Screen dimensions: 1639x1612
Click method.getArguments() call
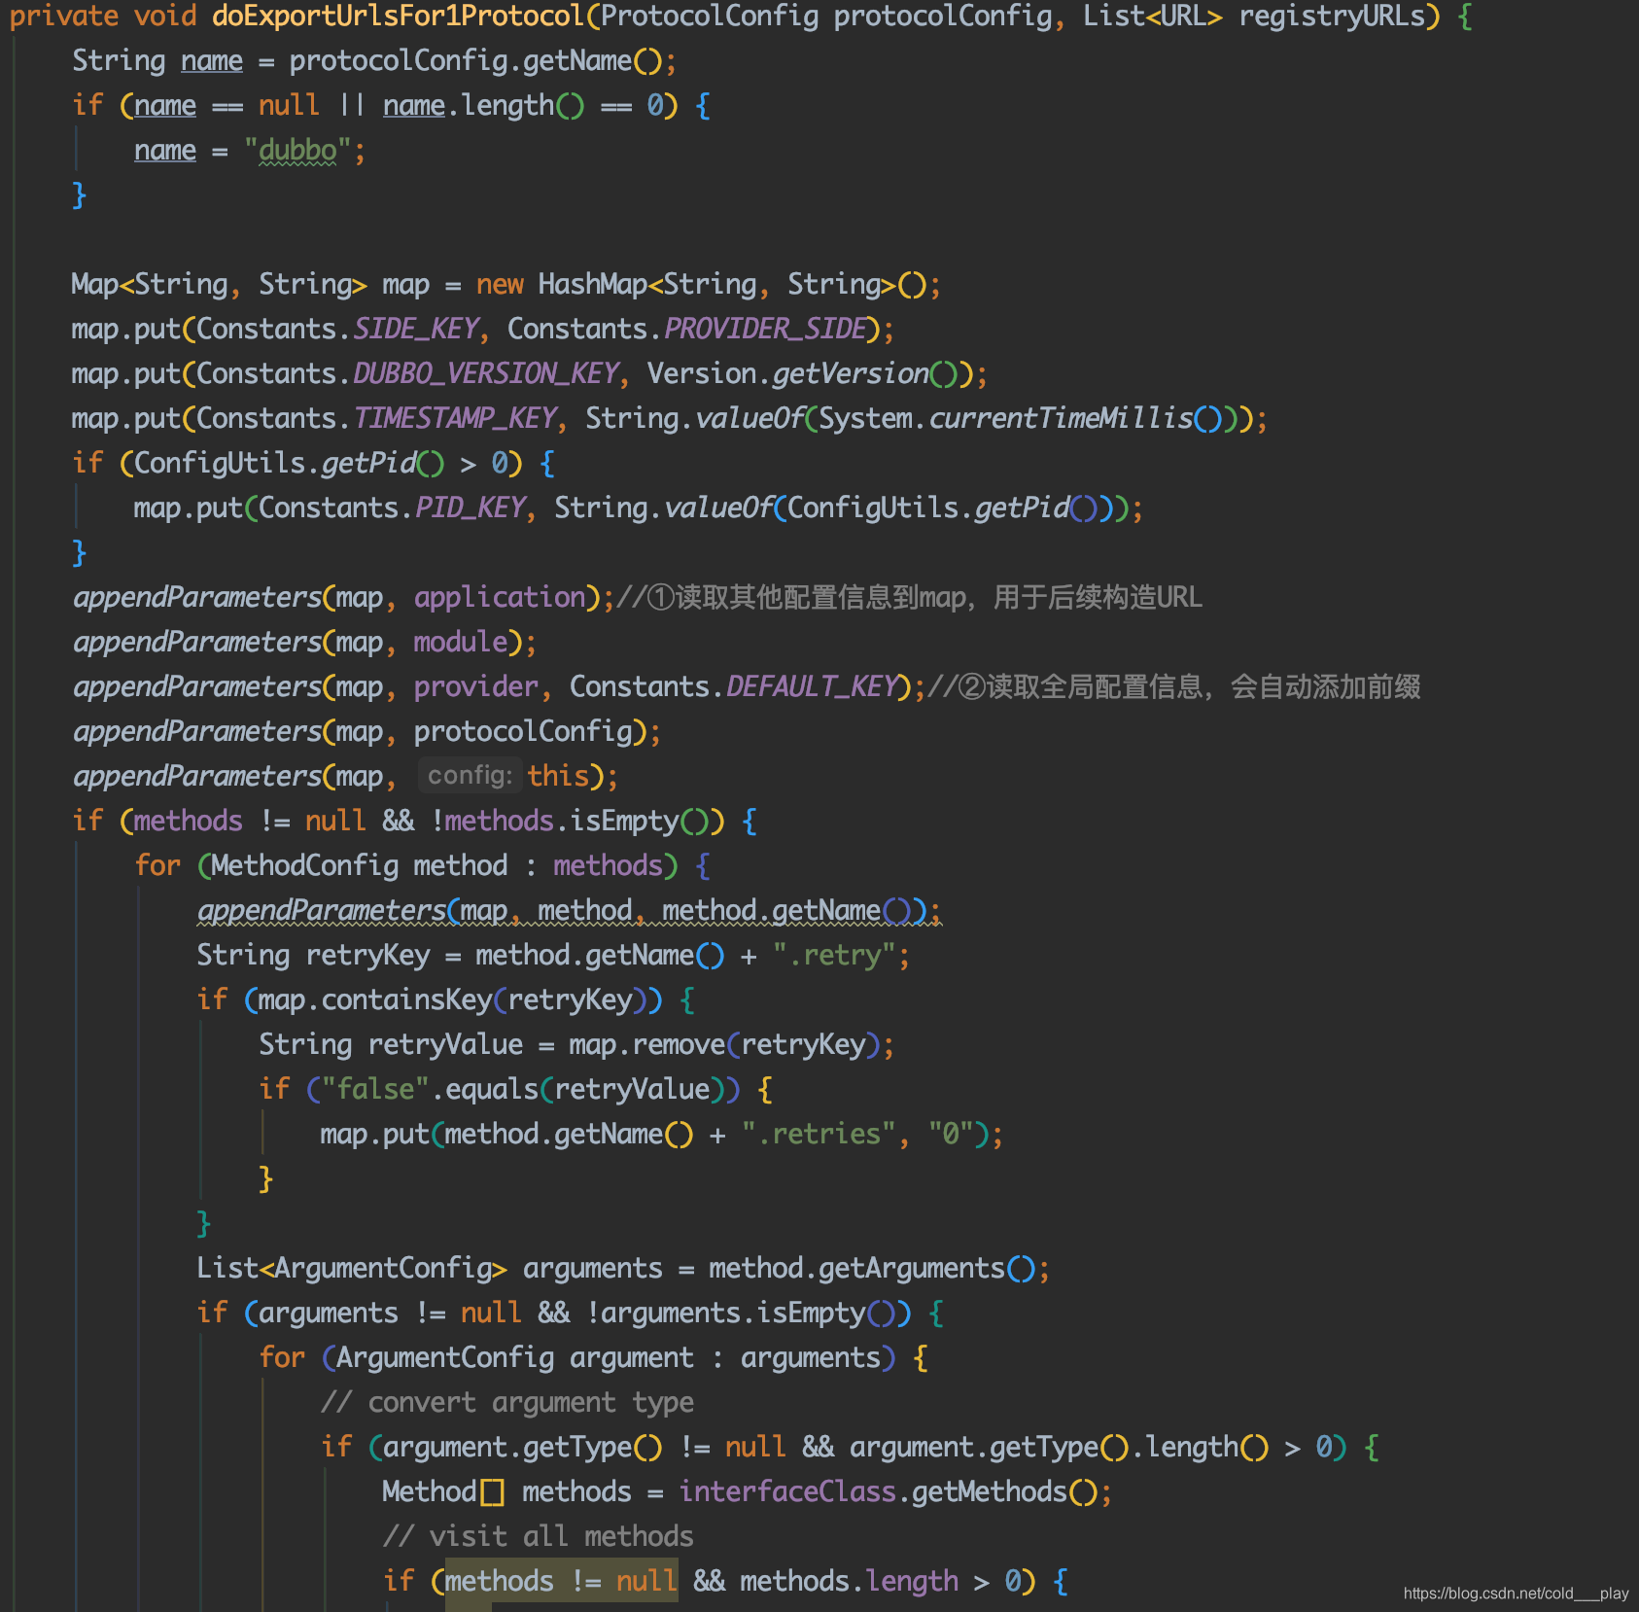[x=872, y=1269]
